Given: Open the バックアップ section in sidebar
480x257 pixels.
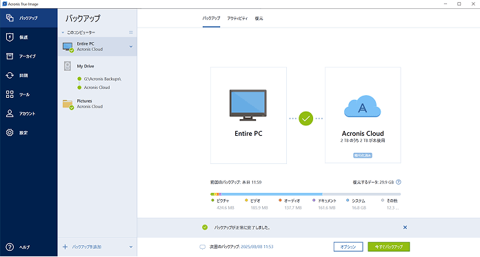Looking at the screenshot, I should point(28,18).
